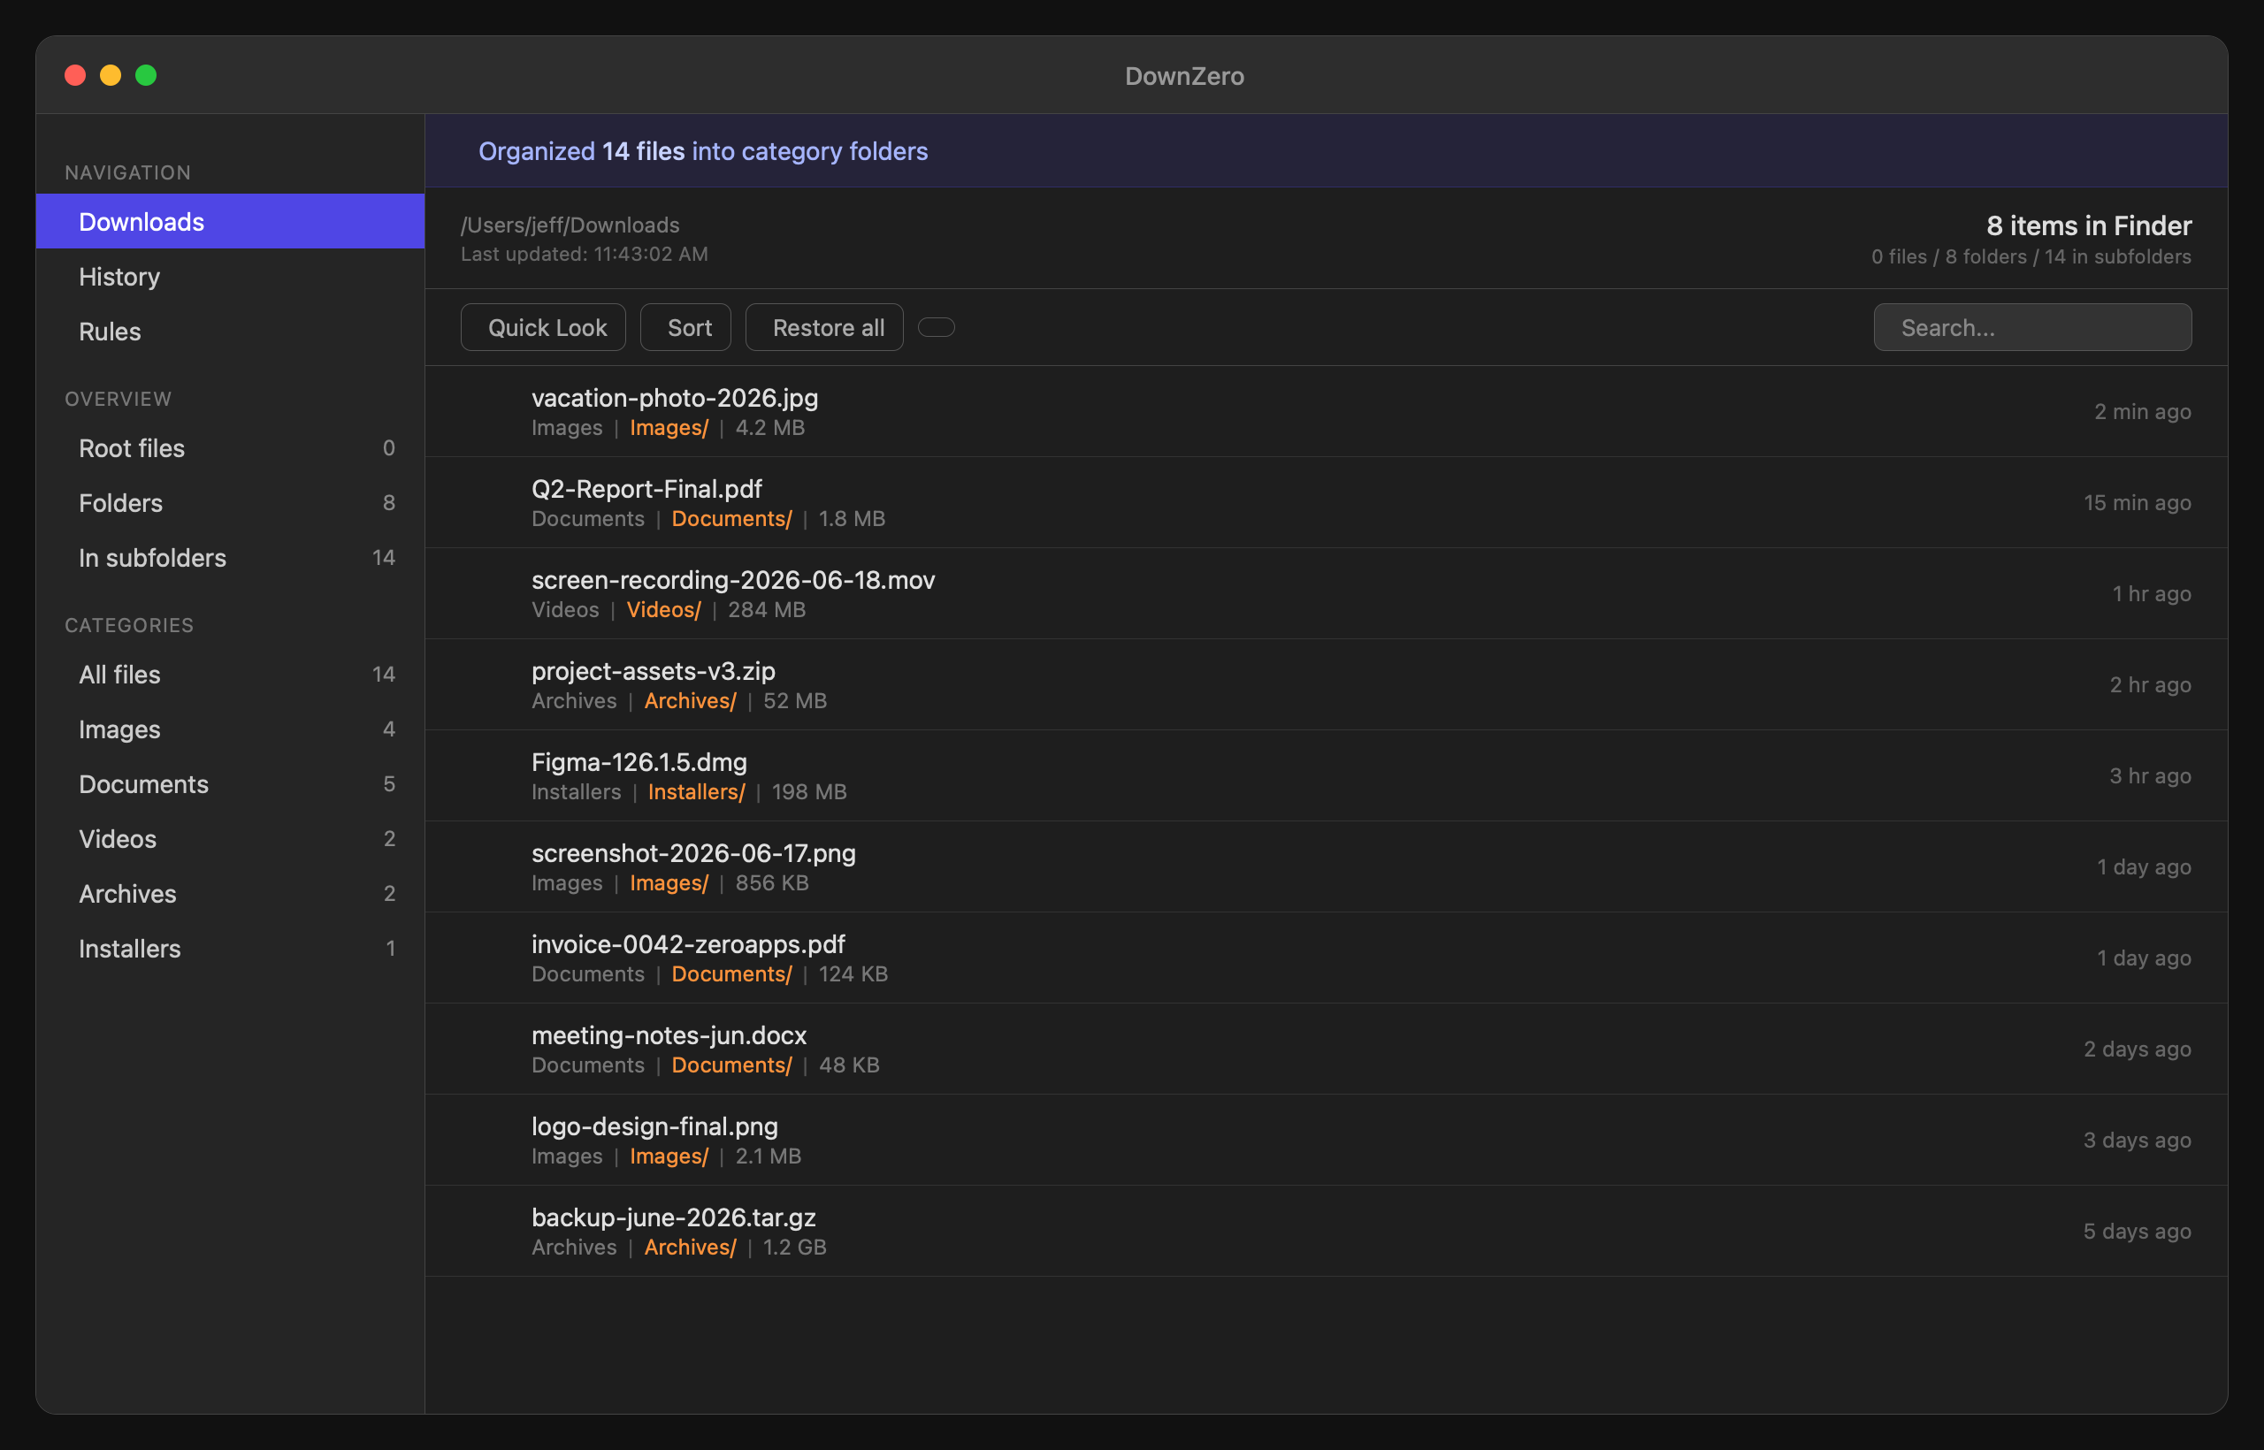
Task: Open the Installers/ folder link under Figma-126.1.5.dmg
Action: click(x=696, y=792)
